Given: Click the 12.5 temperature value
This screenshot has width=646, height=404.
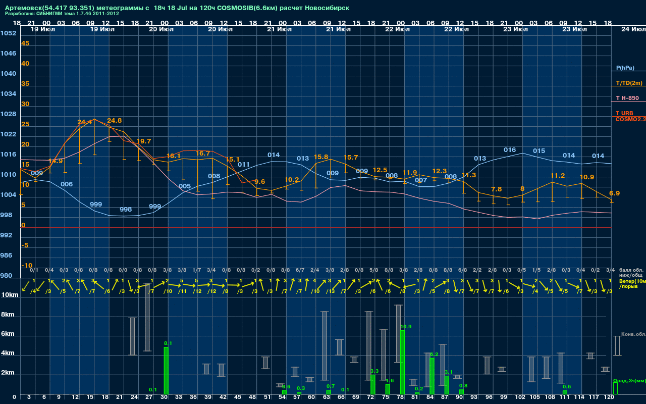Looking at the screenshot, I should coord(380,170).
